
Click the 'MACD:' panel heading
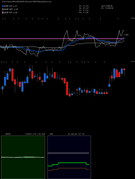click(8, 134)
